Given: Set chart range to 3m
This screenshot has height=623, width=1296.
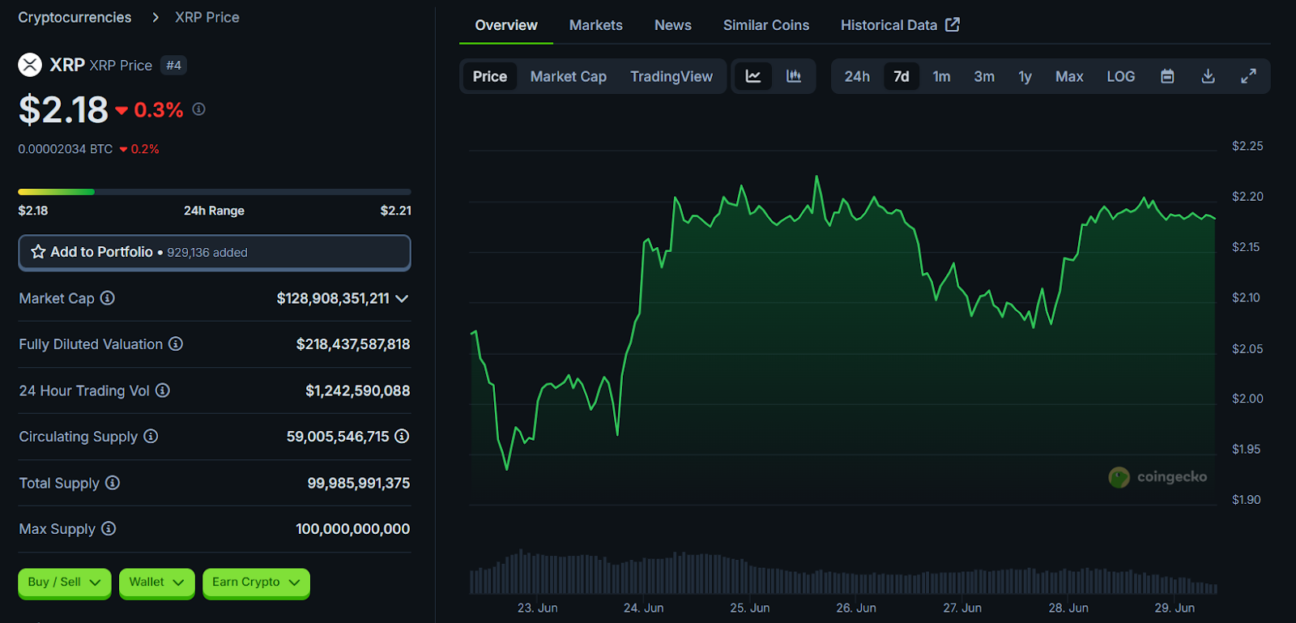Looking at the screenshot, I should click(x=984, y=76).
